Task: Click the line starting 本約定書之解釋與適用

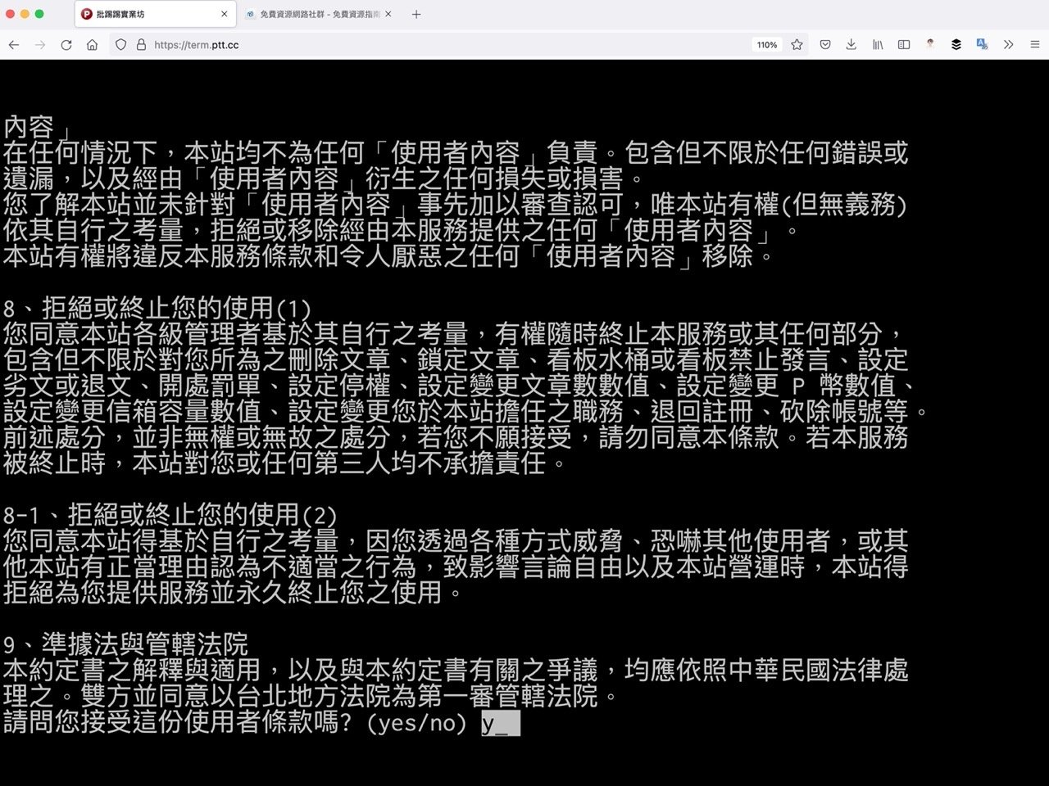Action: (x=456, y=671)
